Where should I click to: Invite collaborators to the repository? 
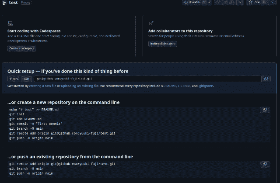pyautogui.click(x=162, y=44)
